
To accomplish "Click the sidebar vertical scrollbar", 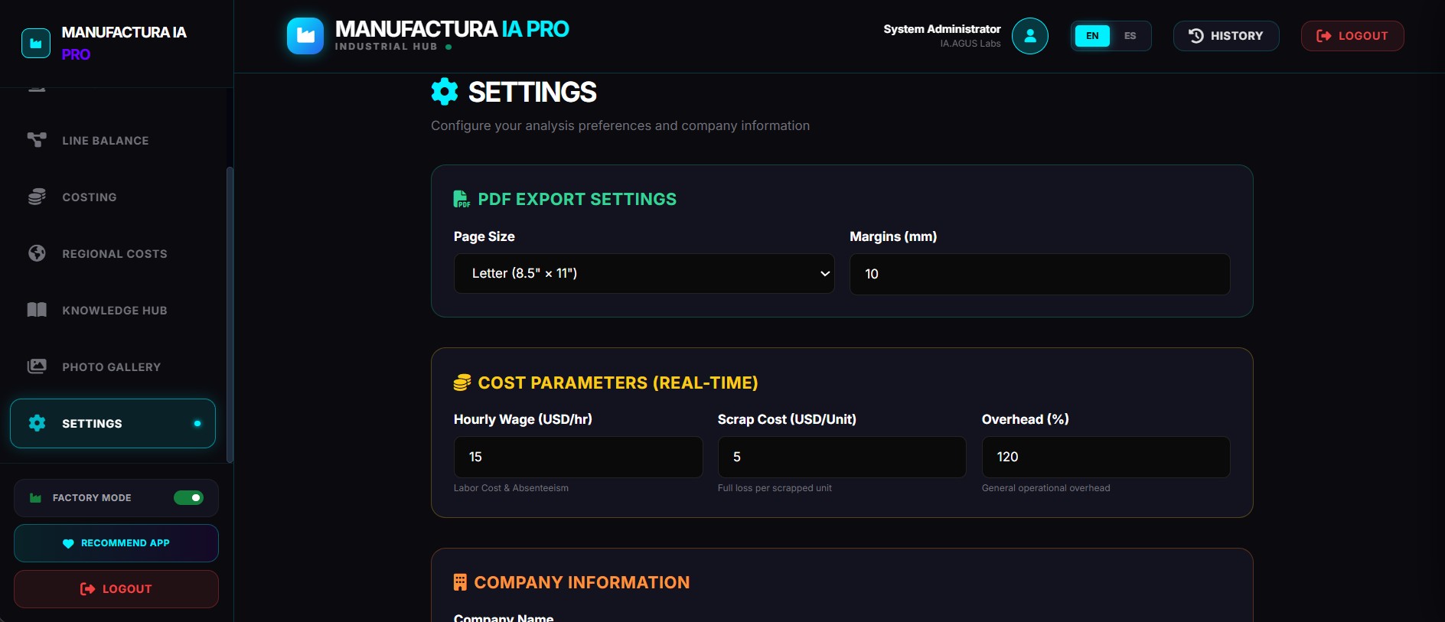I will coord(230,314).
